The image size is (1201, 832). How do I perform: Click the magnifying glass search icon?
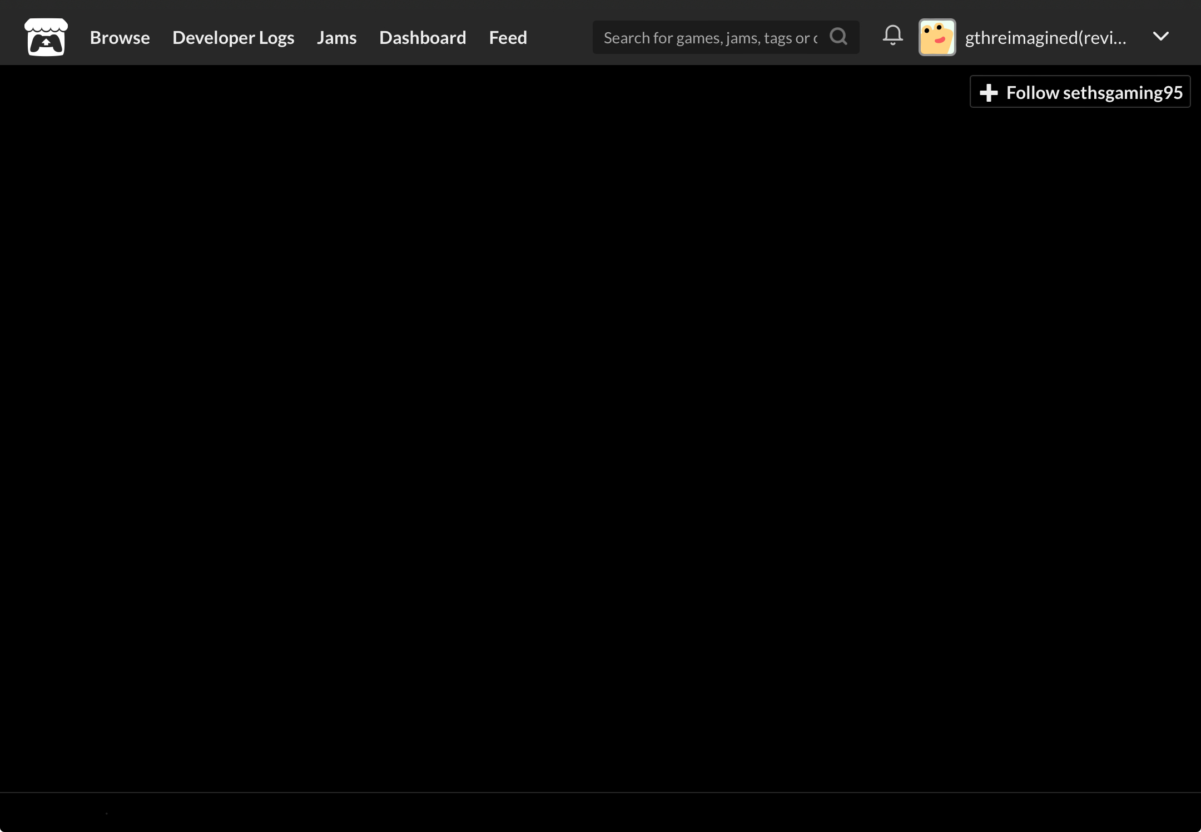click(838, 37)
